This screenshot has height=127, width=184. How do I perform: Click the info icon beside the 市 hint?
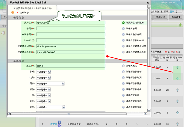(123, 95)
